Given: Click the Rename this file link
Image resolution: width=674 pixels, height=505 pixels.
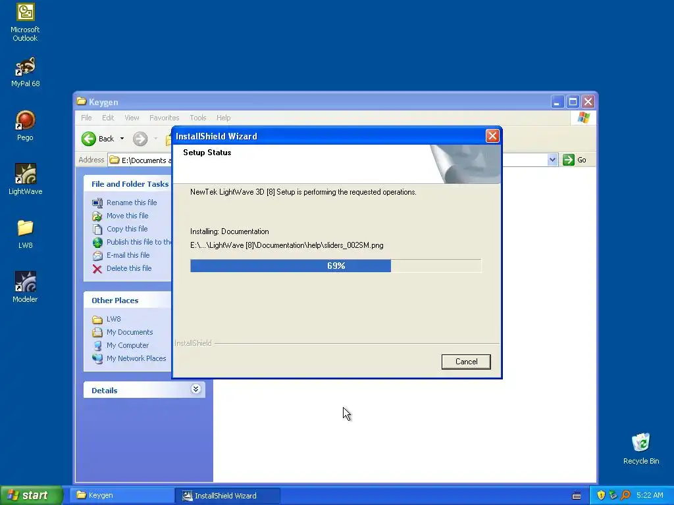Looking at the screenshot, I should click(132, 203).
